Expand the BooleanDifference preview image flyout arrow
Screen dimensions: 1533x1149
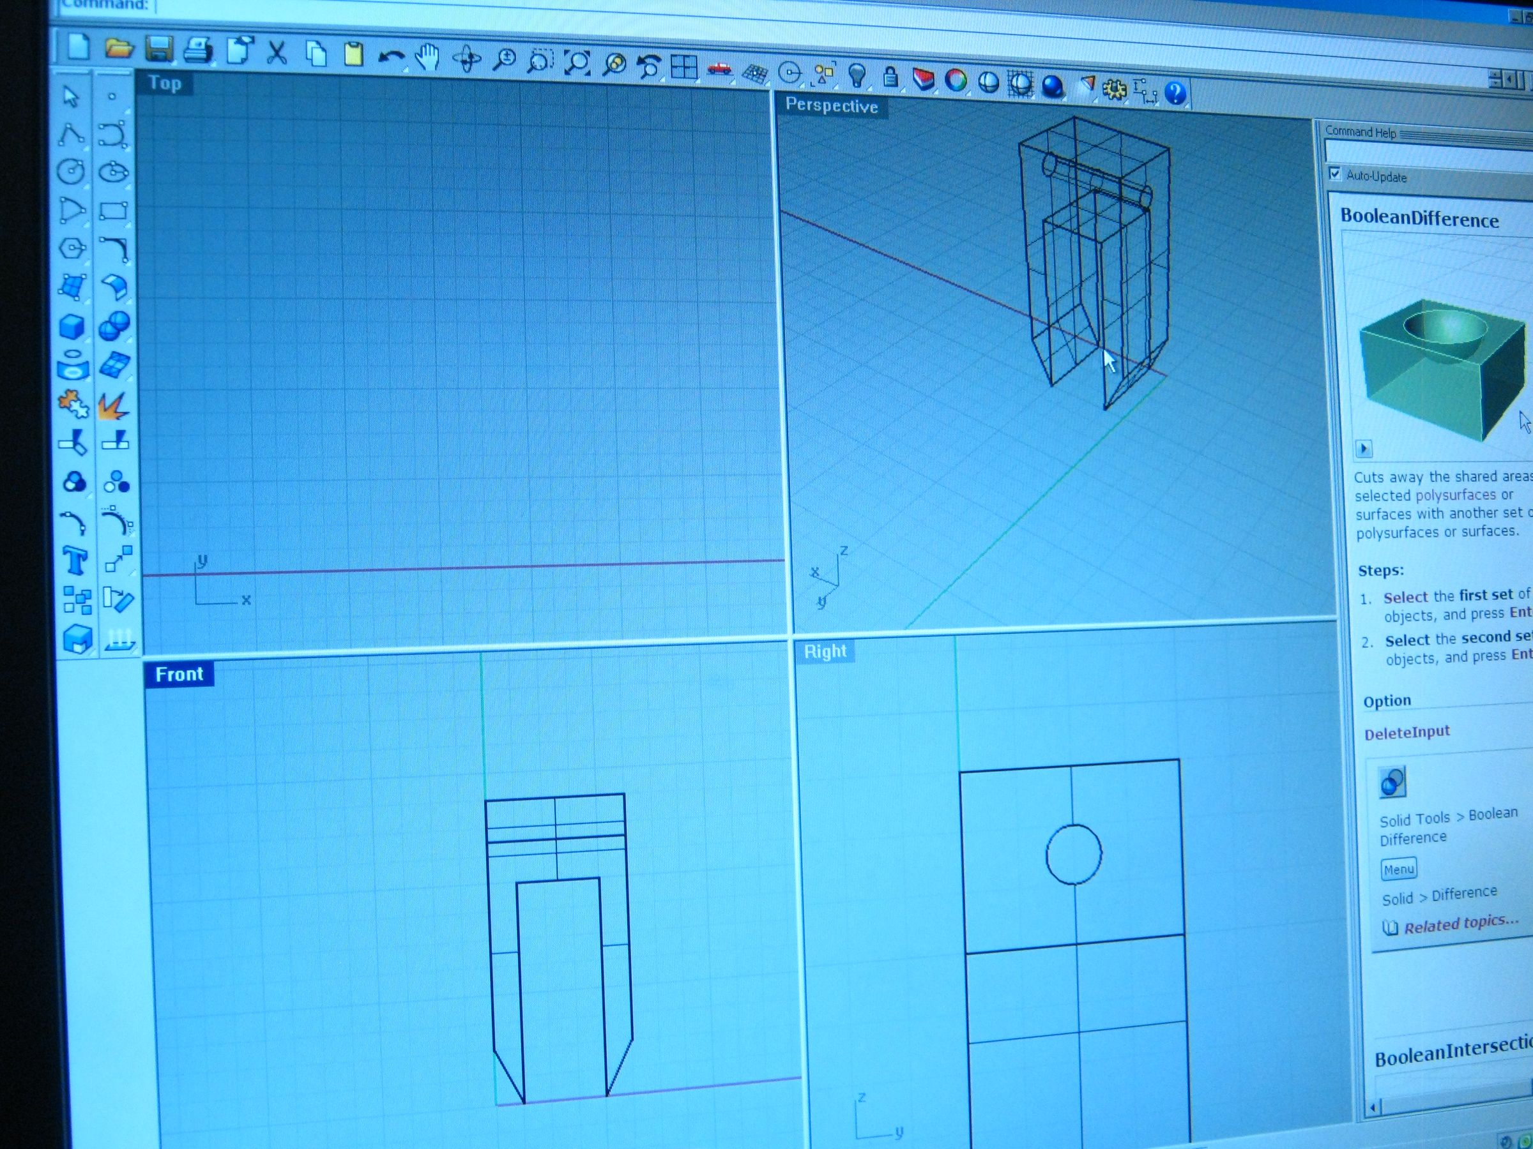[1362, 449]
